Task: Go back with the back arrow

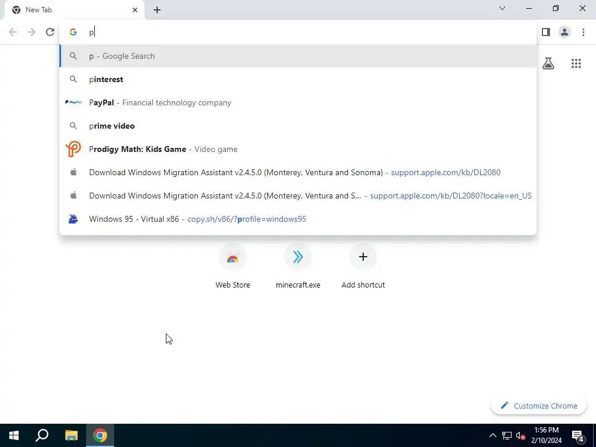Action: coord(13,32)
